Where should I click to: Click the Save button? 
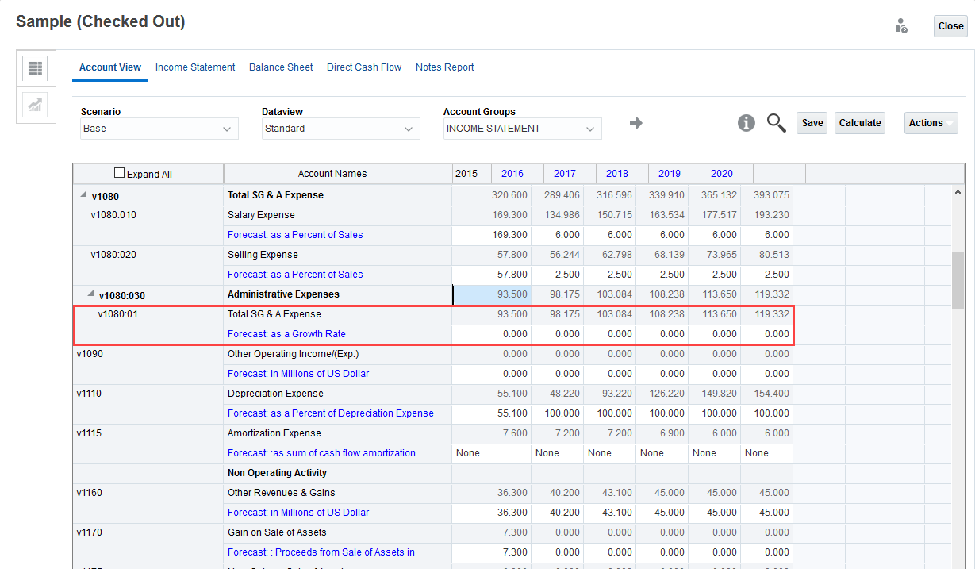[812, 123]
